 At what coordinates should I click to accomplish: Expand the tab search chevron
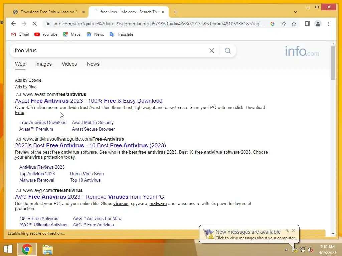pyautogui.click(x=295, y=12)
